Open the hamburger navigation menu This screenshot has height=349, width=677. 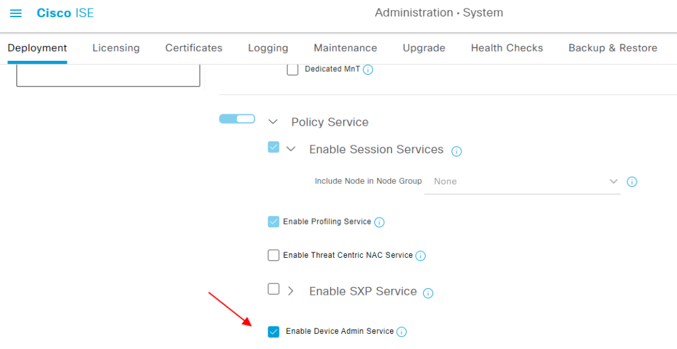(16, 13)
